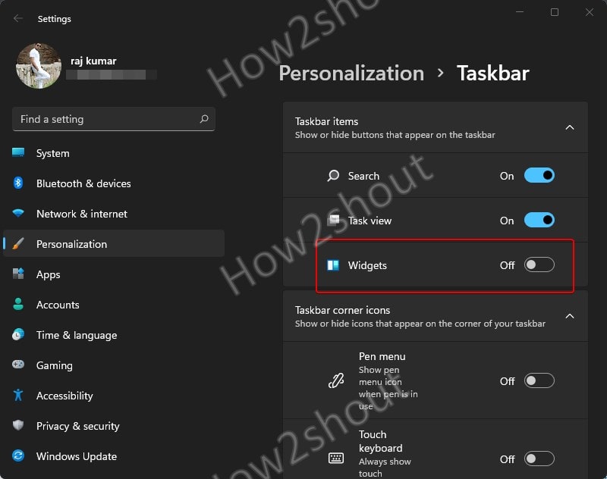Click the Apps sidebar icon
Viewport: 607px width, 479px height.
tap(20, 274)
